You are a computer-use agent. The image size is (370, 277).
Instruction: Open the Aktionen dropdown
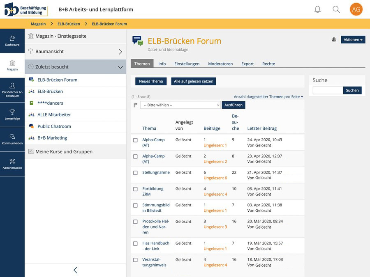pos(353,40)
